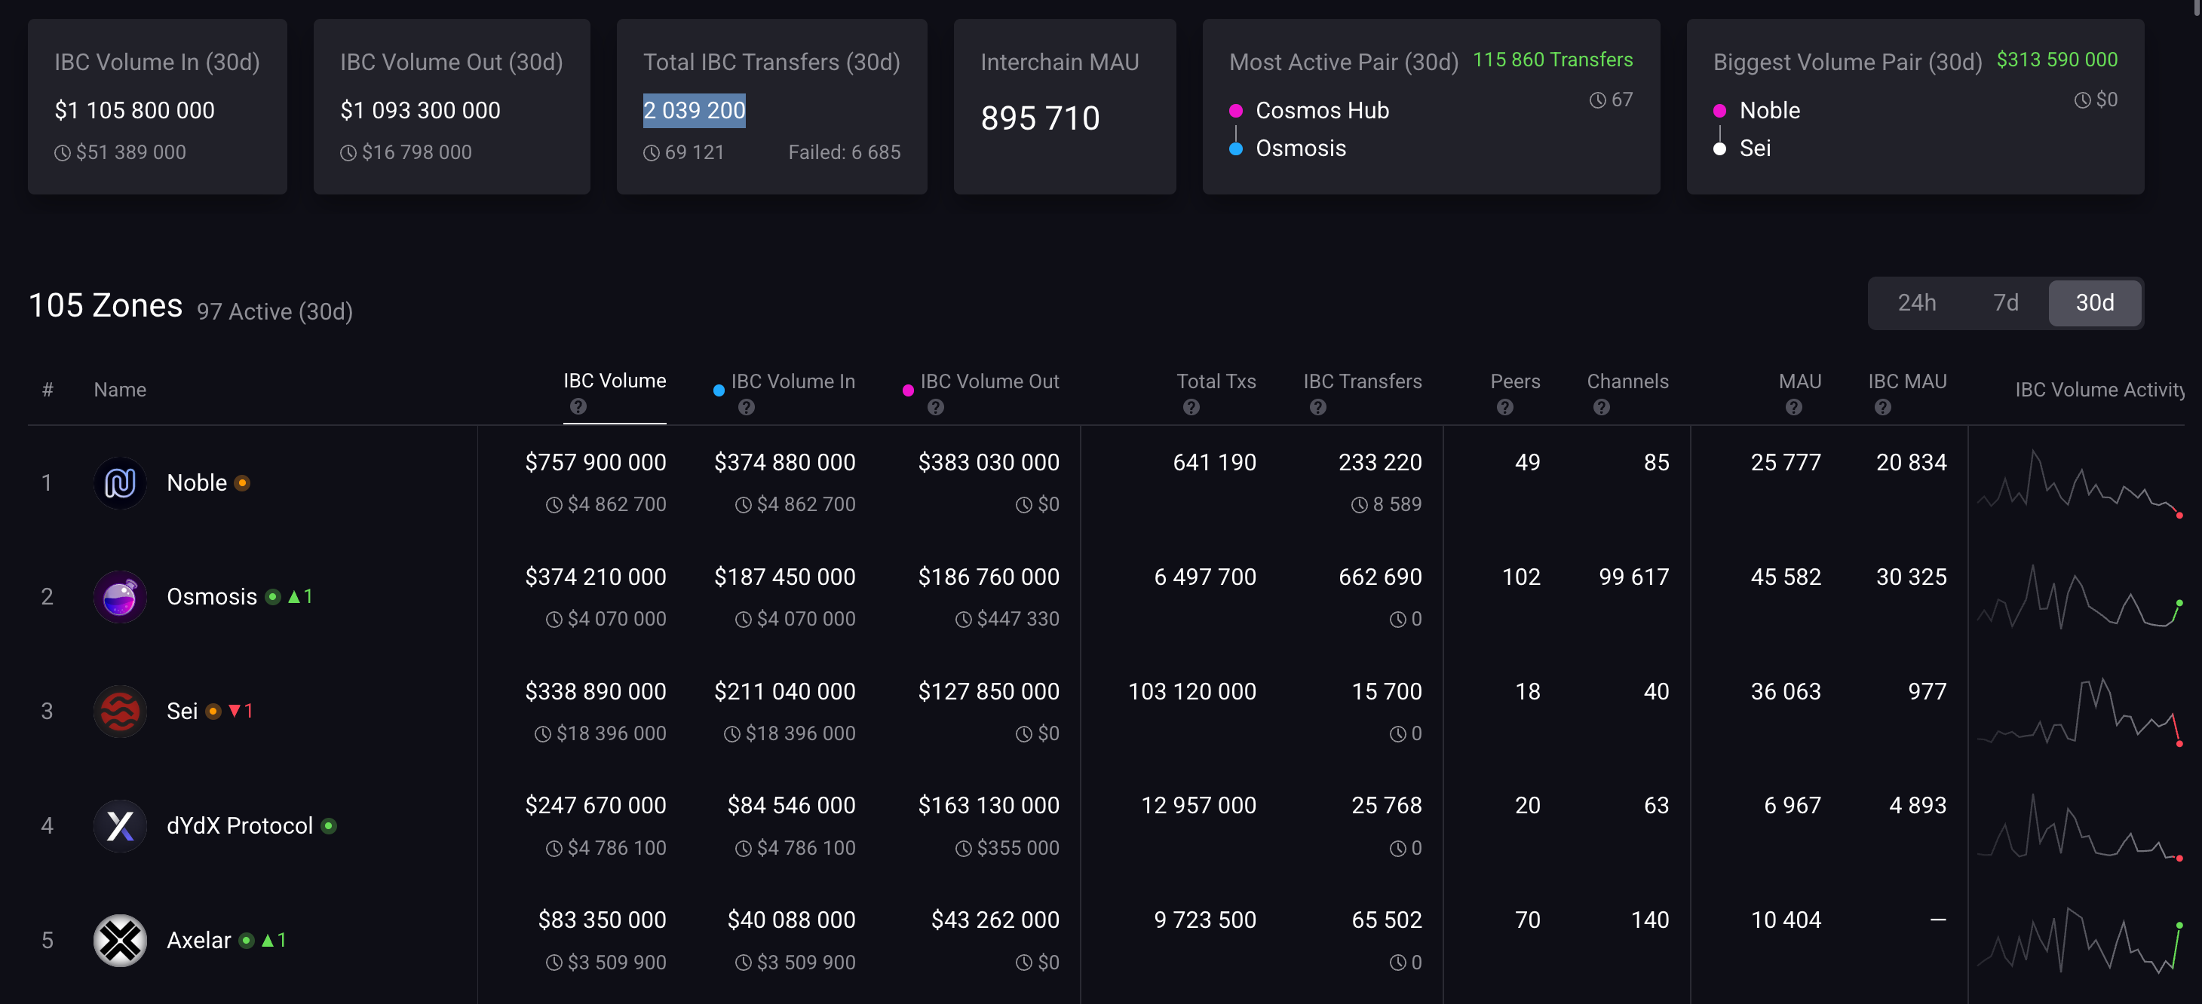Click the Failed: 6 685 text
The image size is (2202, 1004).
pyautogui.click(x=844, y=153)
